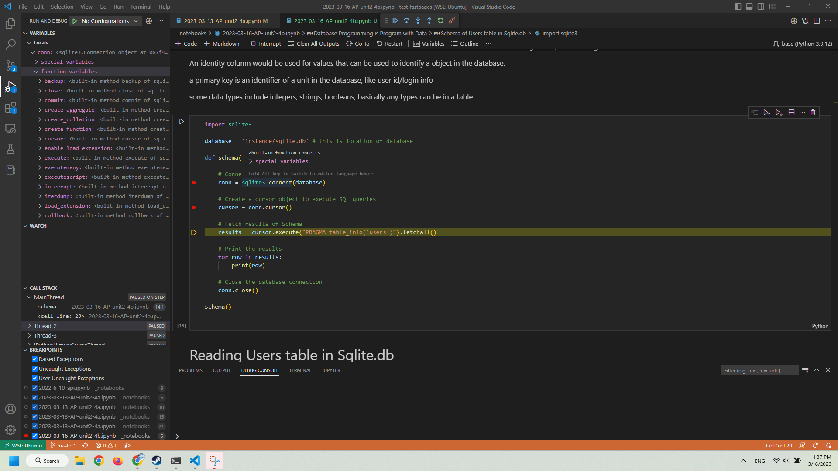Switch to the TERMINAL panel tab
Image resolution: width=838 pixels, height=471 pixels.
(x=300, y=370)
